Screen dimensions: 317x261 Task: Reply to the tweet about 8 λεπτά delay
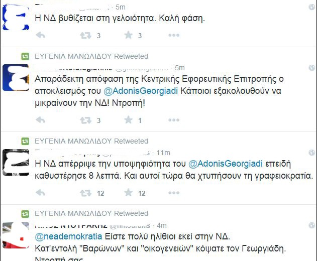[x=41, y=193]
